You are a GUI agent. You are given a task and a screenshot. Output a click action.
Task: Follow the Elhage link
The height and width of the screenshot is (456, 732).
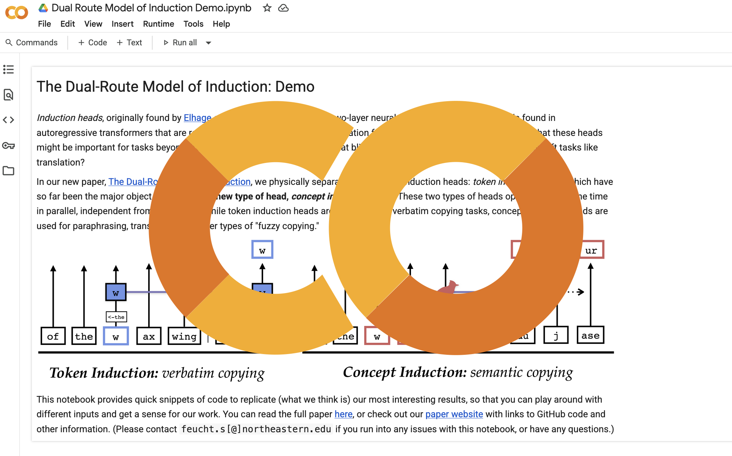(x=198, y=118)
